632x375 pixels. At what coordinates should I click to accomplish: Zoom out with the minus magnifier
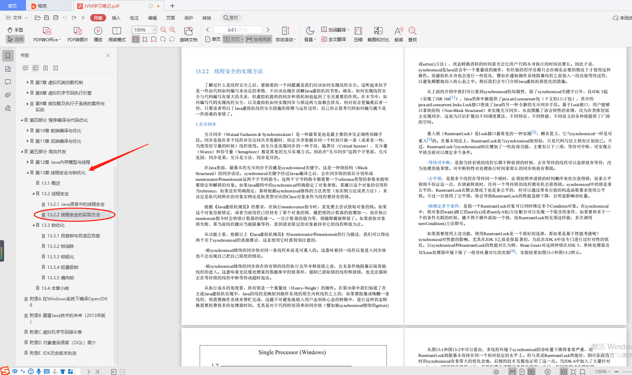[163, 30]
